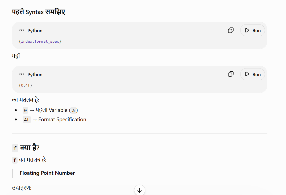Click the Floating Point Number blockquote

[x=47, y=173]
